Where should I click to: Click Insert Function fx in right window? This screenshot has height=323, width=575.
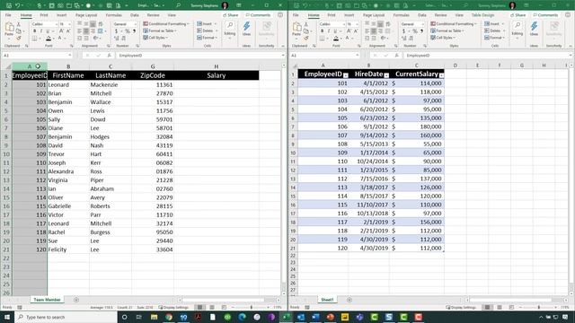397,56
